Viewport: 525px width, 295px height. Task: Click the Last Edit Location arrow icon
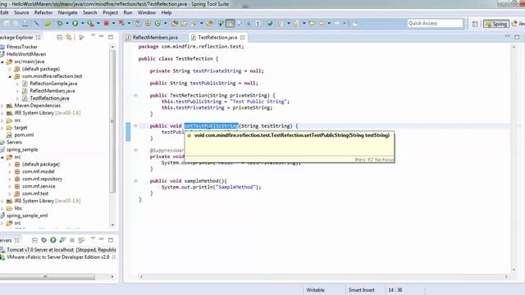pos(312,23)
